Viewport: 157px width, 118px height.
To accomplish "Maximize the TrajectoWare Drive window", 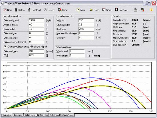I will (x=149, y=3).
